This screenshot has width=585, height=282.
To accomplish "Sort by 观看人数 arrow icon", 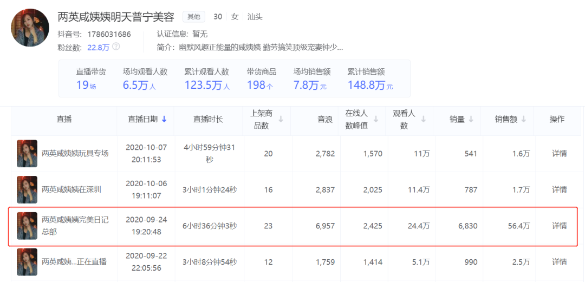I will [x=424, y=119].
